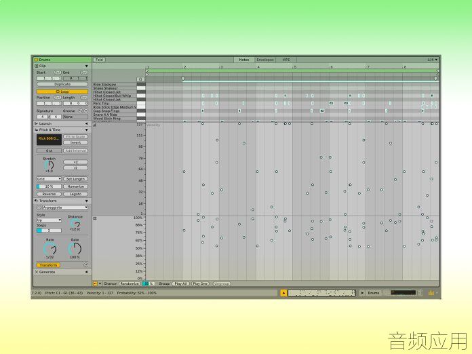Expand the Generate panel triangle

click(86, 272)
